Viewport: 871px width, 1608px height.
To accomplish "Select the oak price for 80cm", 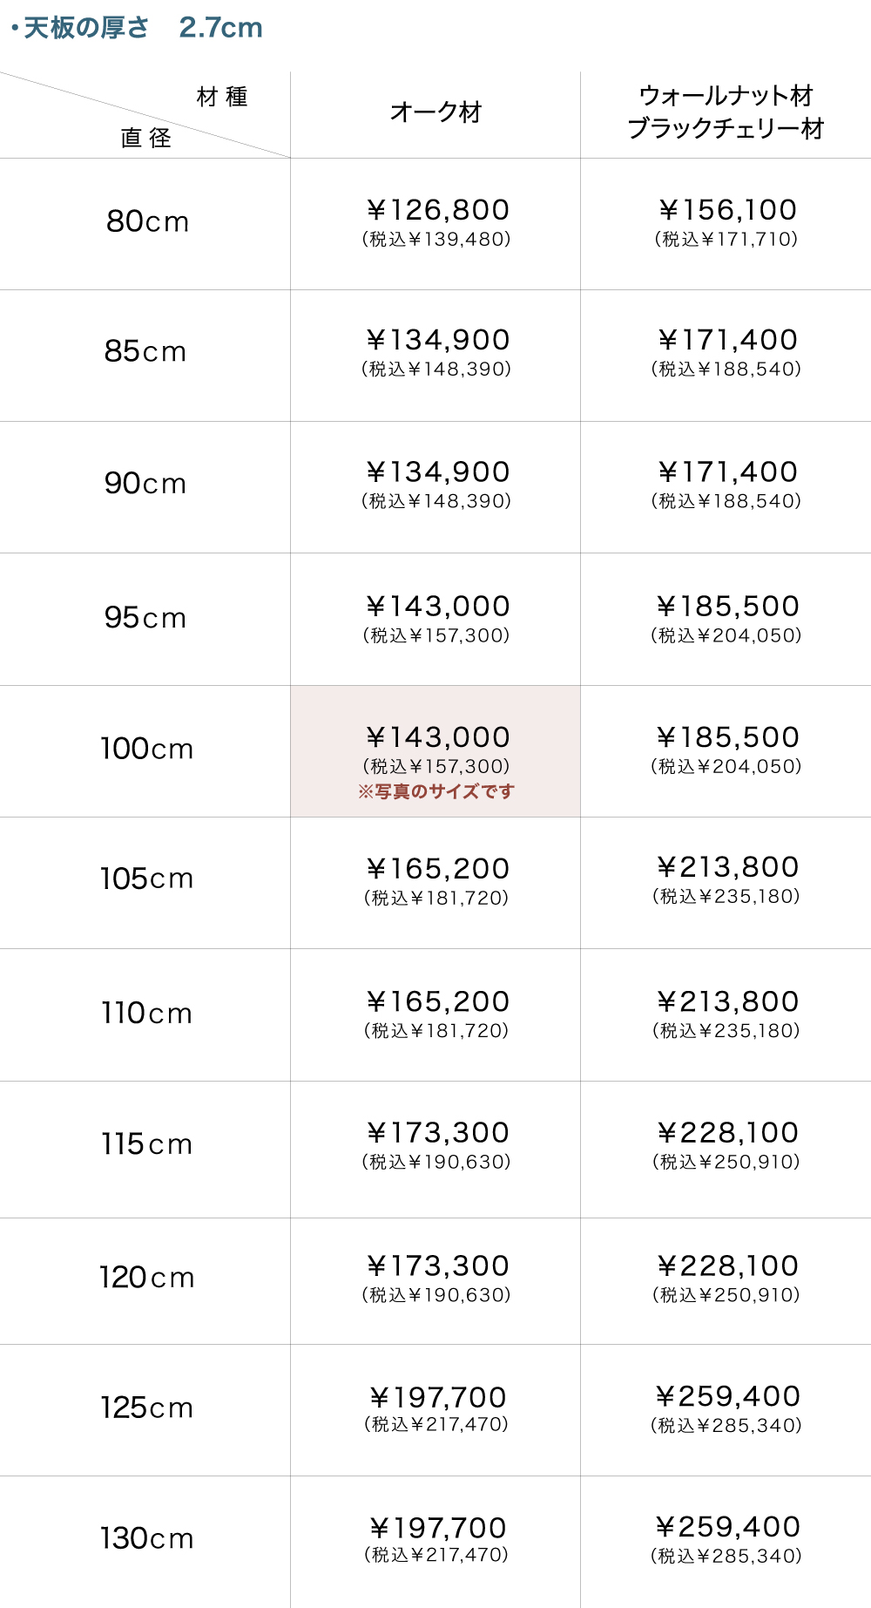I will coord(436,211).
